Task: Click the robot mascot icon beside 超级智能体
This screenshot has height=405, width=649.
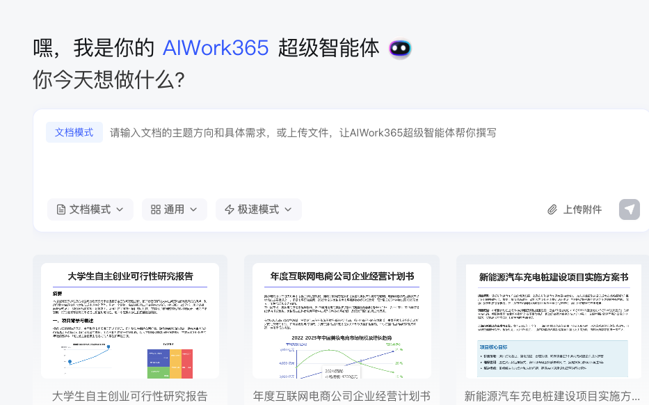Action: pos(399,49)
